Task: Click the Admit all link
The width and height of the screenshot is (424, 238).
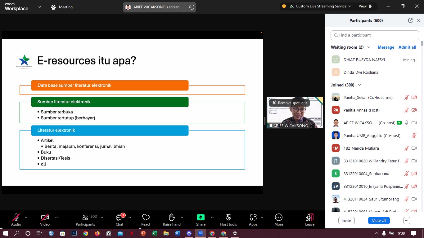Action: (x=407, y=47)
